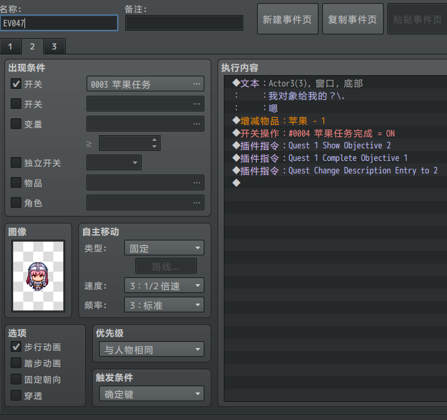447x420 pixels.
Task: Click the 新建事件页 button
Action: click(x=287, y=19)
